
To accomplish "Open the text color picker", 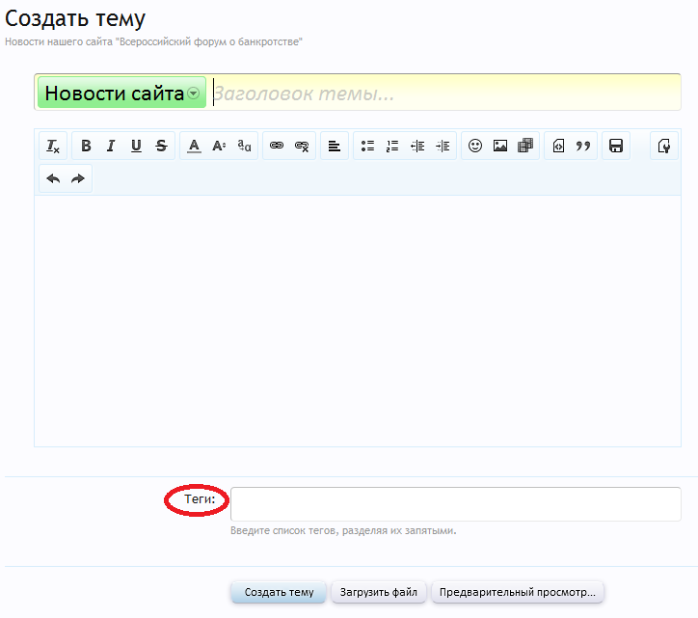I will coord(194,146).
